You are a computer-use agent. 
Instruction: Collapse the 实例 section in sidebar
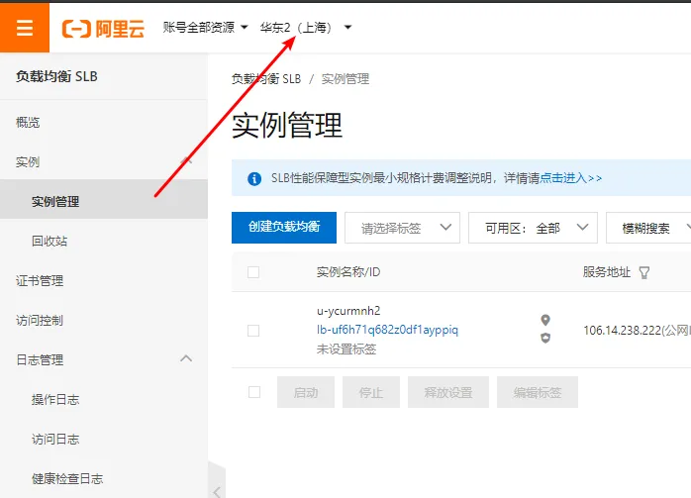186,161
